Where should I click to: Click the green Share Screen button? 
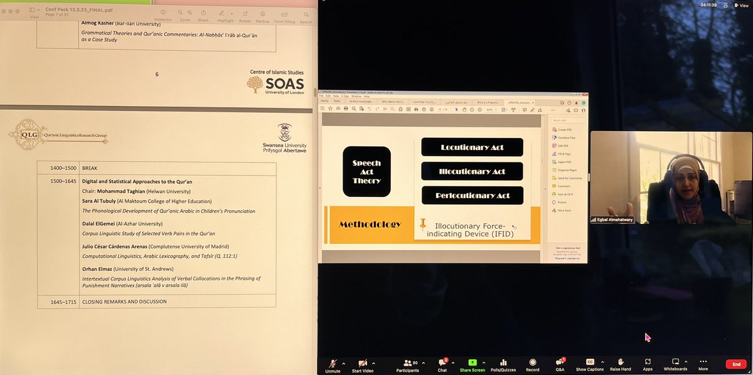pos(472,364)
